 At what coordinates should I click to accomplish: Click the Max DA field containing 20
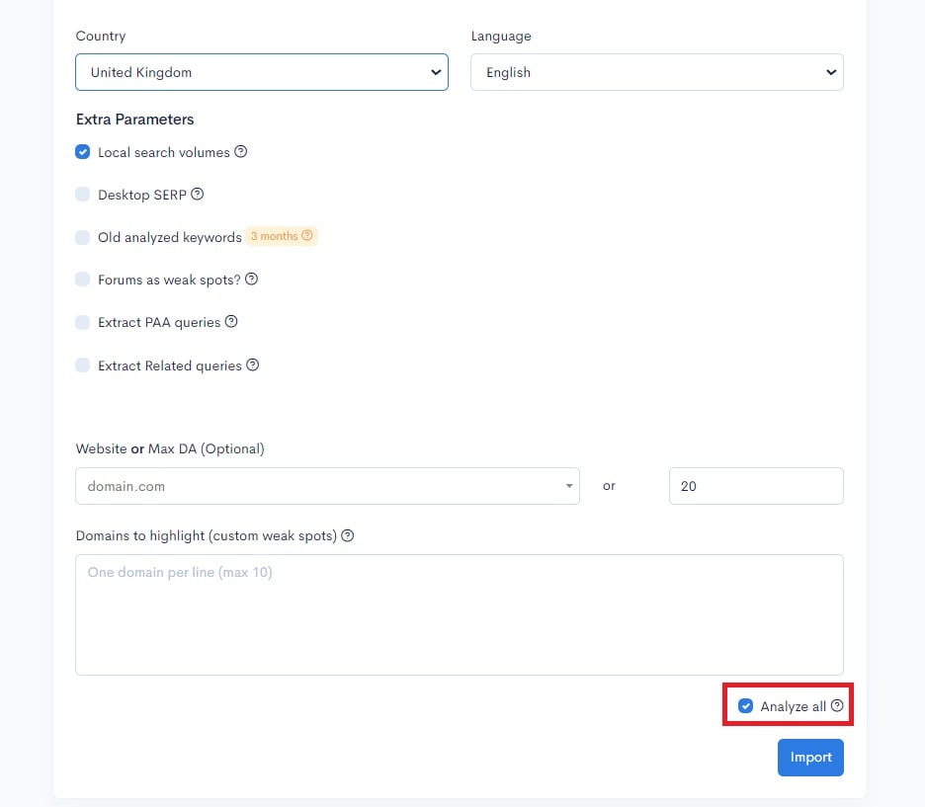755,486
